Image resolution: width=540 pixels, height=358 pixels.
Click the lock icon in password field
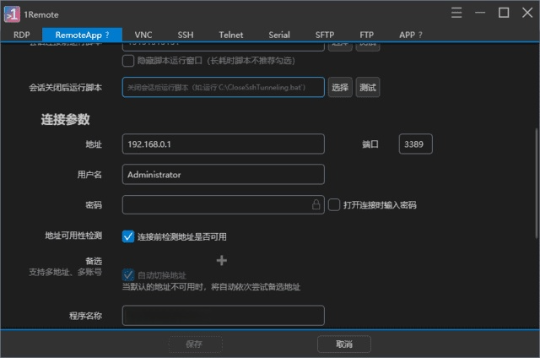pyautogui.click(x=316, y=204)
